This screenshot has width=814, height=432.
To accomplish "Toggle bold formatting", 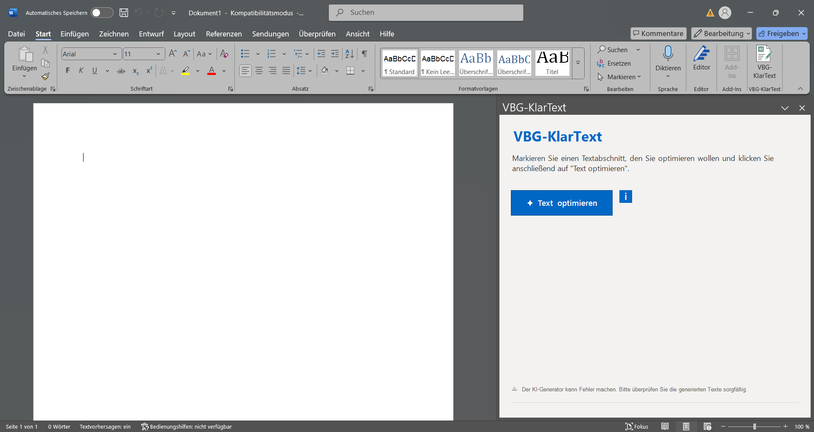I will [67, 71].
